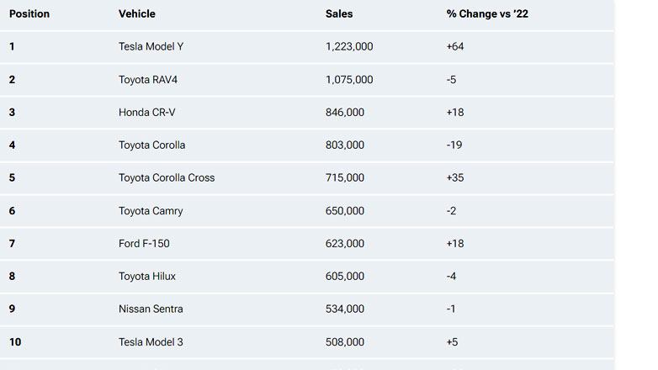Click the 803,000 sales figure
Viewport: 658px width, 370px height.
[x=345, y=145]
